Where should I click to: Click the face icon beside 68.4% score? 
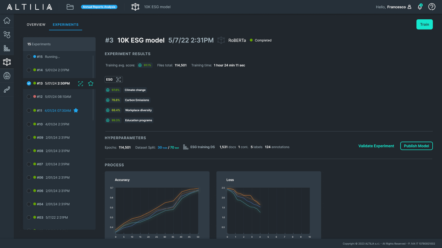click(x=108, y=110)
